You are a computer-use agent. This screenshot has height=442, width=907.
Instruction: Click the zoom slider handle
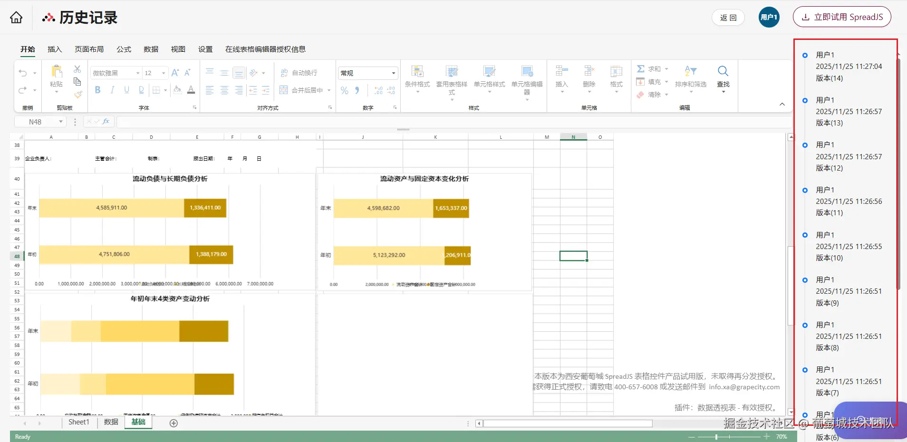[716, 437]
